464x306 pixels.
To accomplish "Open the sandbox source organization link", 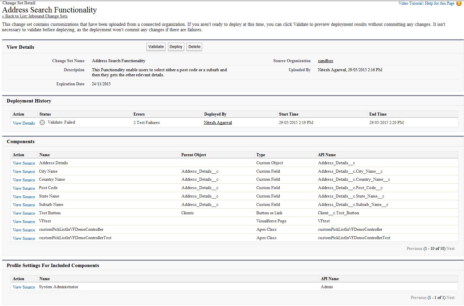I will (x=325, y=61).
